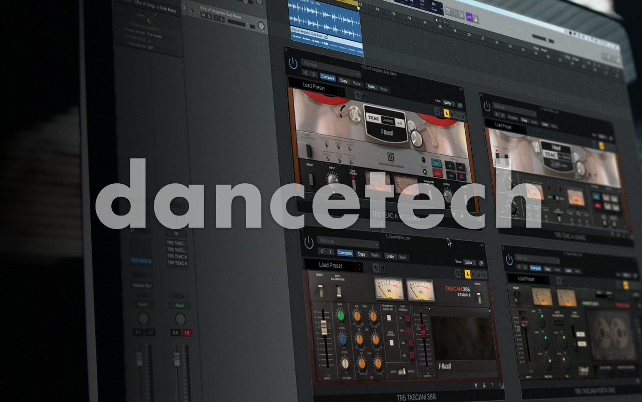Open View Editor dropdown in TEAC A-6100

coord(449,103)
